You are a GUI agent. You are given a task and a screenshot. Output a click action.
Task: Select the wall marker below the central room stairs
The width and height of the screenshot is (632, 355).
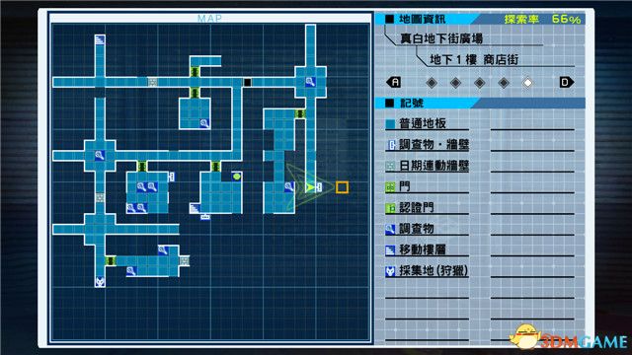click(x=205, y=217)
